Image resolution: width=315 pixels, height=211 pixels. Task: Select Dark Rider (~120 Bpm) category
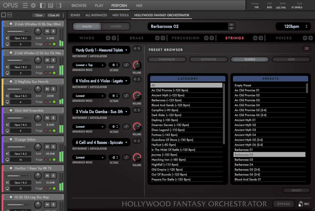[186, 115]
